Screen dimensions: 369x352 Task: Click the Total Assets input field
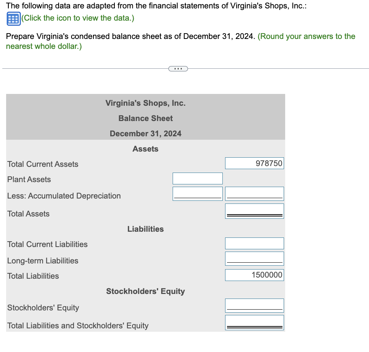click(255, 211)
